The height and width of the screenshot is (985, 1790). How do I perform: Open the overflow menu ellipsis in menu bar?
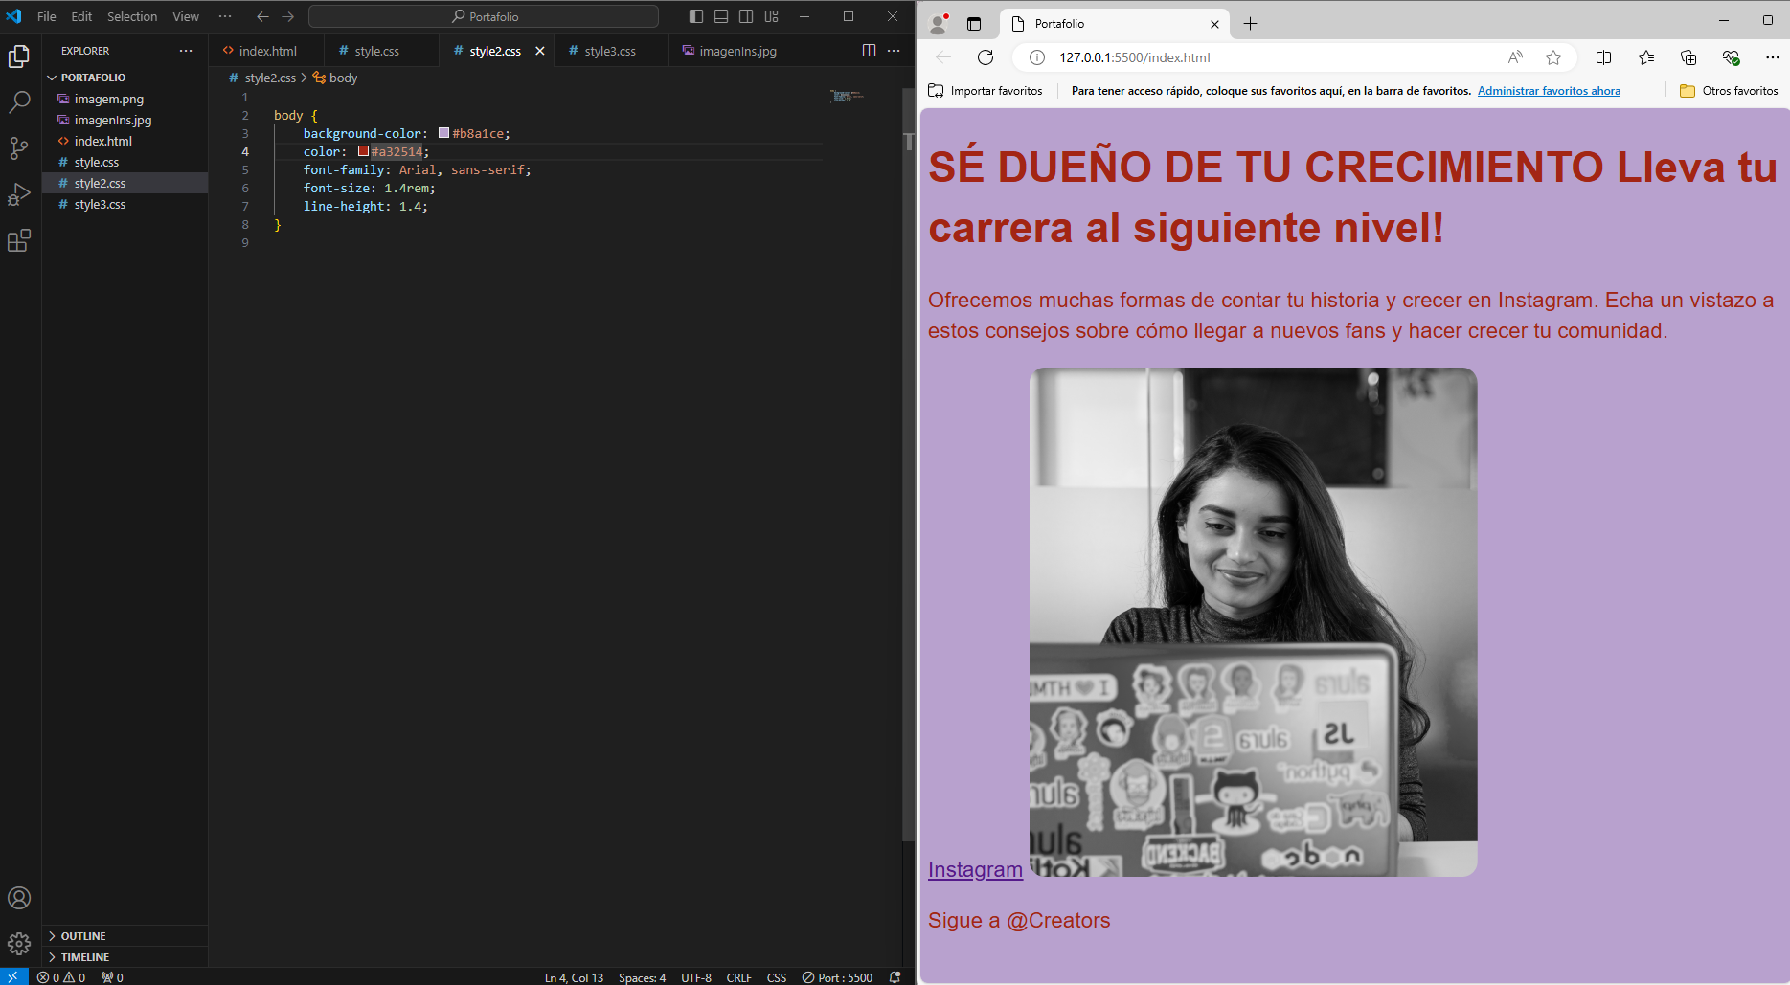tap(225, 16)
